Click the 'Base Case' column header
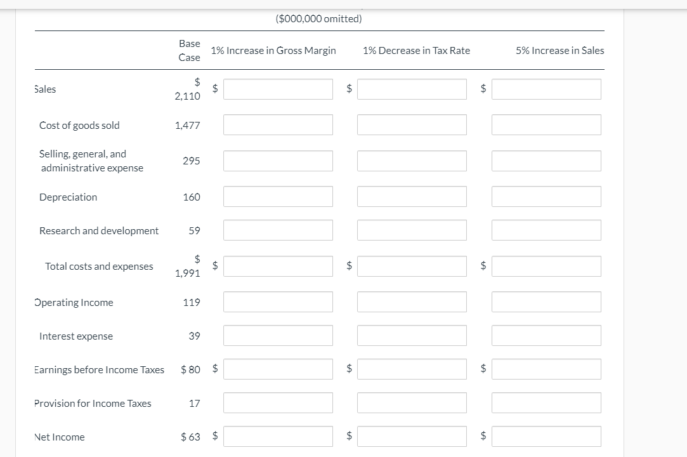Screen dimensions: 687x457 189,50
